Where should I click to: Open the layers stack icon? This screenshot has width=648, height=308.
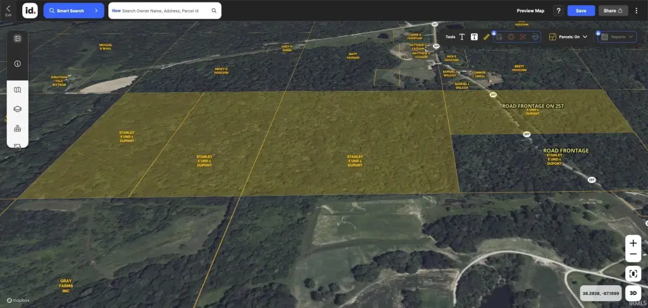[x=18, y=109]
